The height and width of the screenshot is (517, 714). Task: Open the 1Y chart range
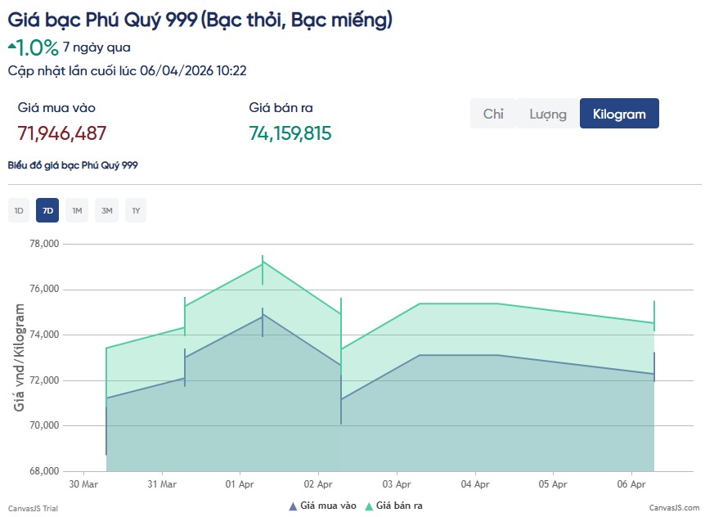click(136, 211)
